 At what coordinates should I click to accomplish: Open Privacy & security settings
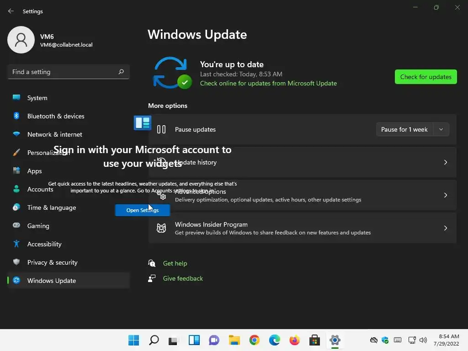[x=69, y=262]
